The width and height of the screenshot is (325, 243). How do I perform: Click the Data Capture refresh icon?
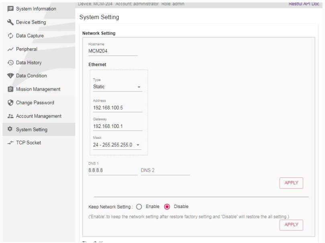point(10,36)
